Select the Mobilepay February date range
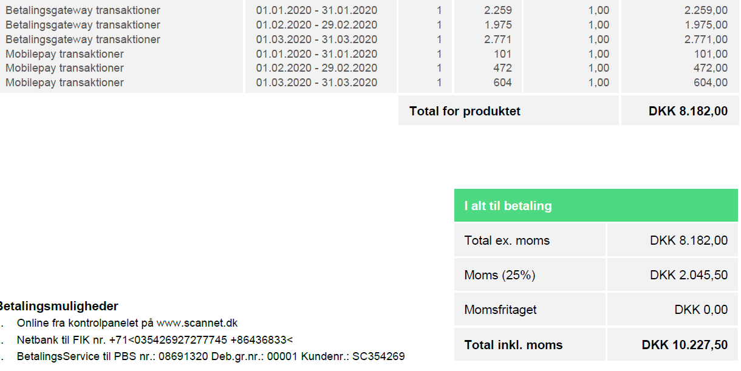This screenshot has width=741, height=371. (316, 68)
